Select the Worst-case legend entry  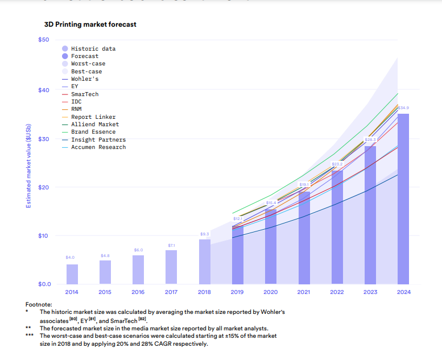pyautogui.click(x=87, y=64)
